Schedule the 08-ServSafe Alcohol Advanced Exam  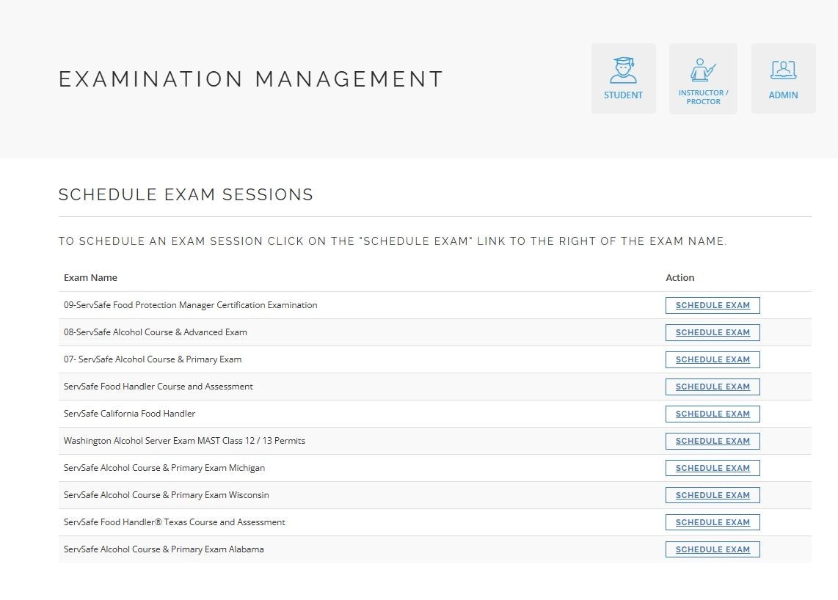pos(713,332)
